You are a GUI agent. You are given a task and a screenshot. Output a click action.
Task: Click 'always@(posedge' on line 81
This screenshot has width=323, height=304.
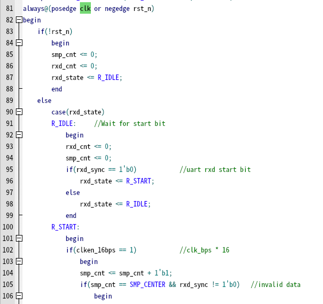50,9
